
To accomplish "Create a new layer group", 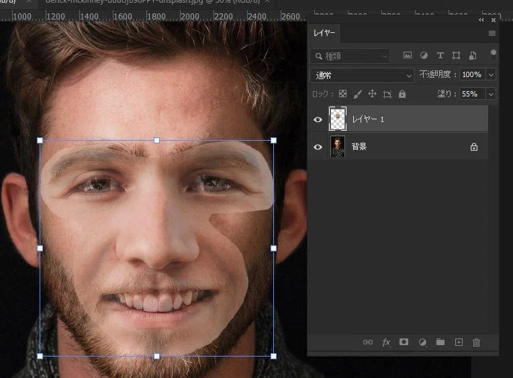I will (440, 342).
